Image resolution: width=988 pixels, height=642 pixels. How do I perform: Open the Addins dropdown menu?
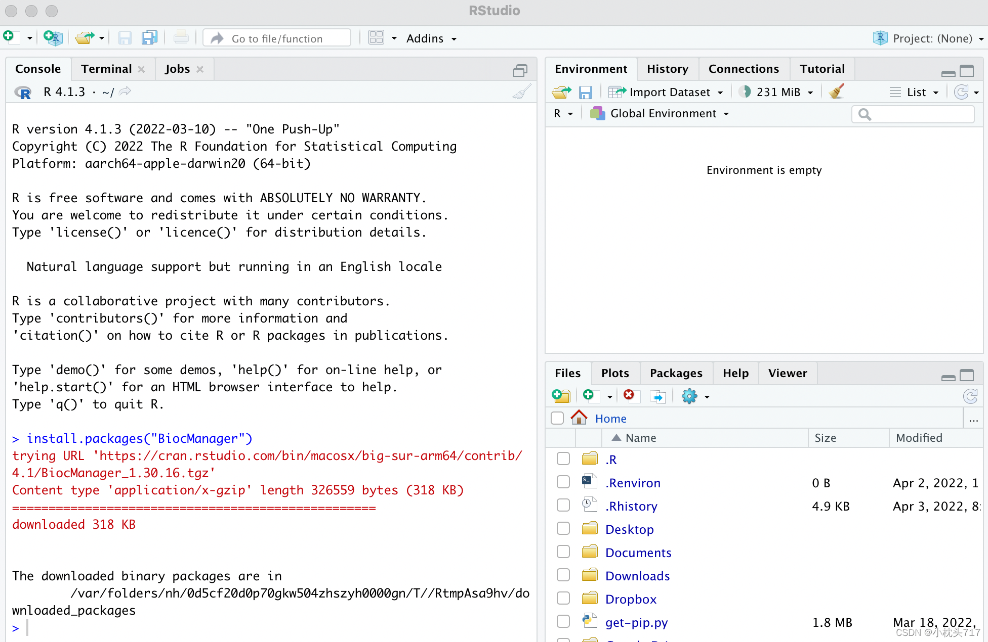click(x=431, y=38)
